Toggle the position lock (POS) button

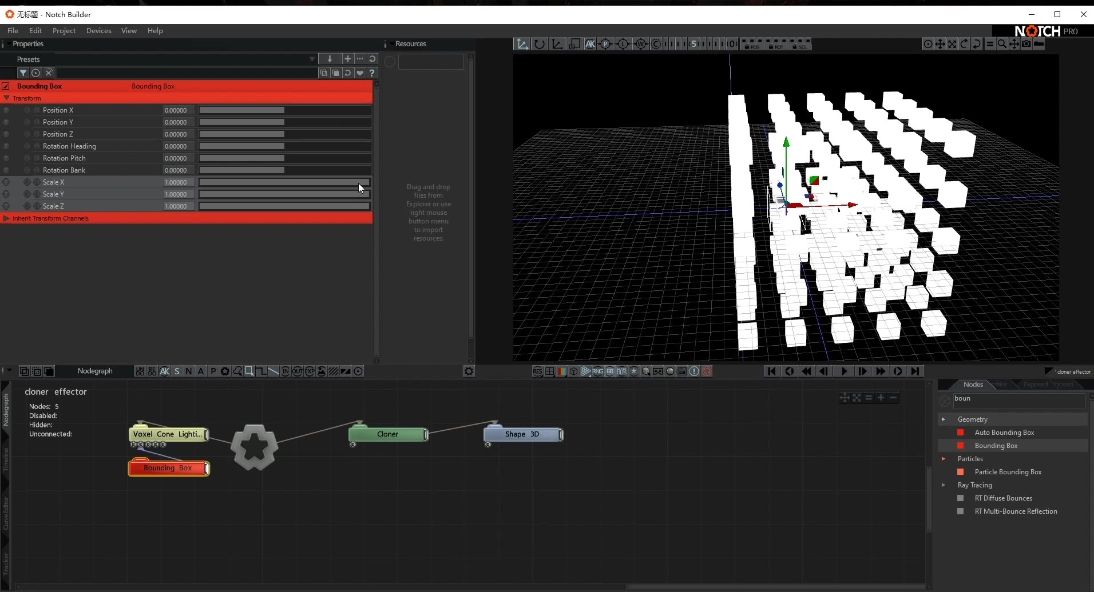coord(752,44)
